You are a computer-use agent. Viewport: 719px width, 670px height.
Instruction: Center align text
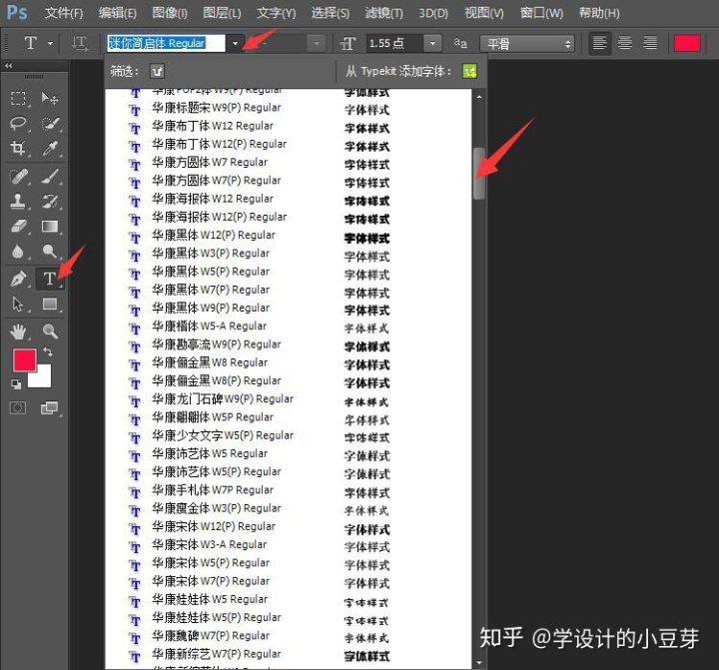(624, 44)
